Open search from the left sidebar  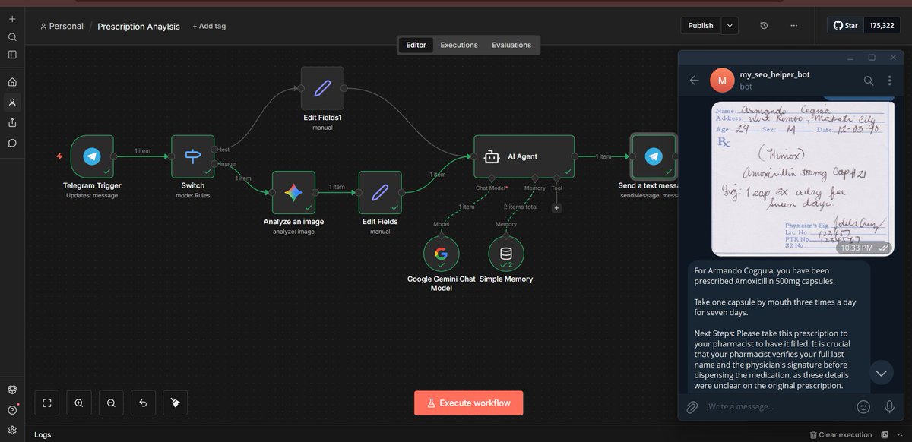coord(12,36)
